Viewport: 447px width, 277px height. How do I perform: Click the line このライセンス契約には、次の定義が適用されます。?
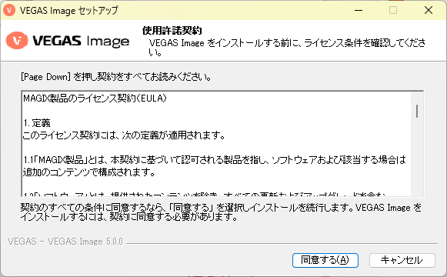[x=124, y=135]
